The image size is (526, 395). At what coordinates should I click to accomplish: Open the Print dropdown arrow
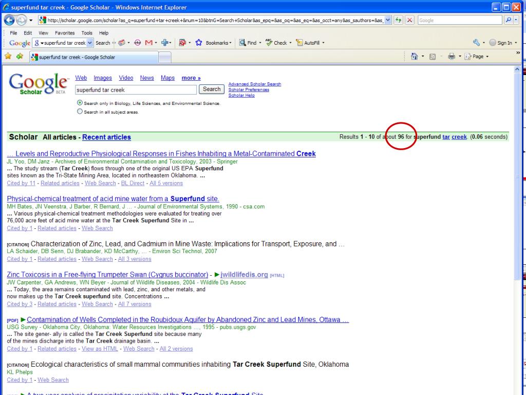pyautogui.click(x=460, y=57)
